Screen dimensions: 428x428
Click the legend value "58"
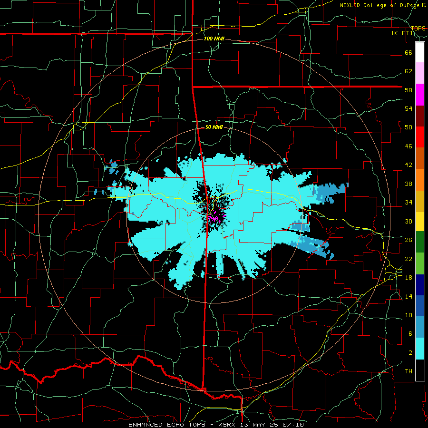point(409,90)
